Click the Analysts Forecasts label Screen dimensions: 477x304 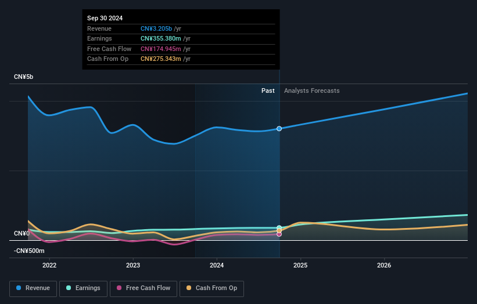click(x=312, y=91)
